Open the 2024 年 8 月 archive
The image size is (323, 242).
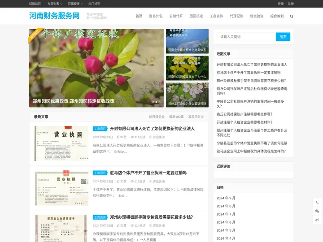tap(226, 206)
